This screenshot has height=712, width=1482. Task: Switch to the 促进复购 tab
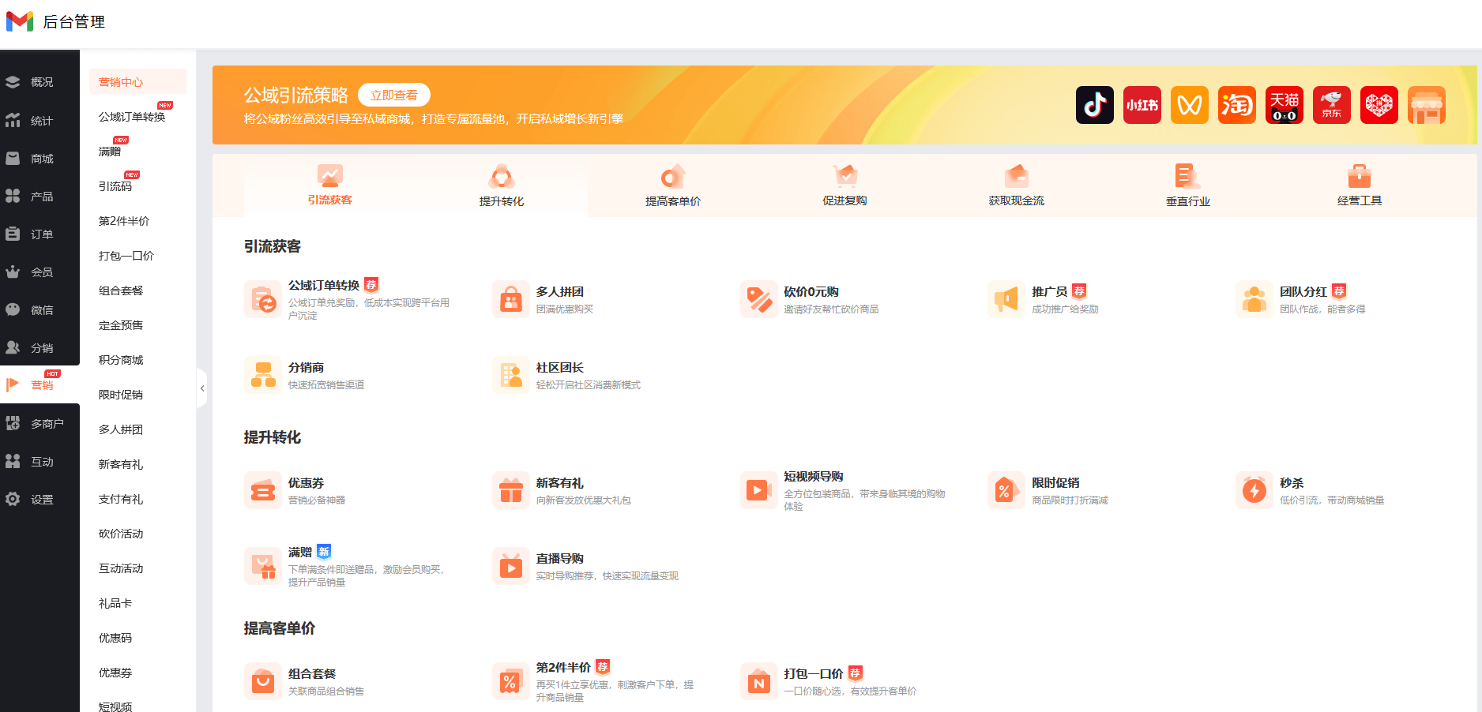(844, 186)
